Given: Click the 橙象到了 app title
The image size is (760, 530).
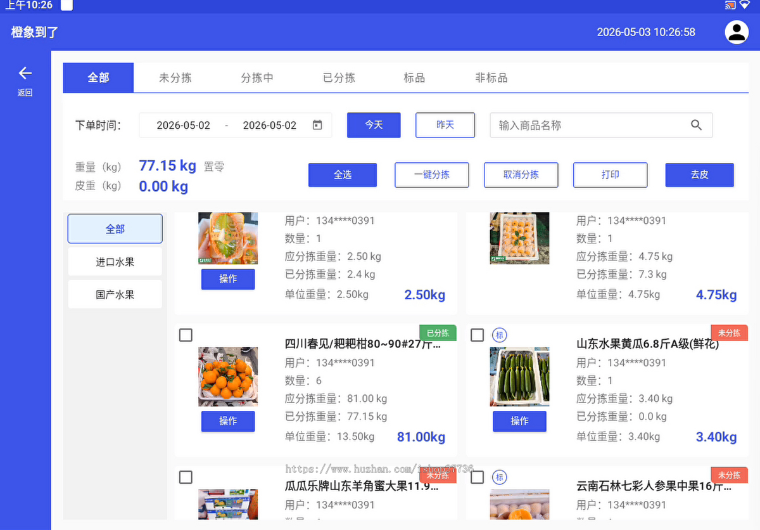Looking at the screenshot, I should click(x=35, y=32).
